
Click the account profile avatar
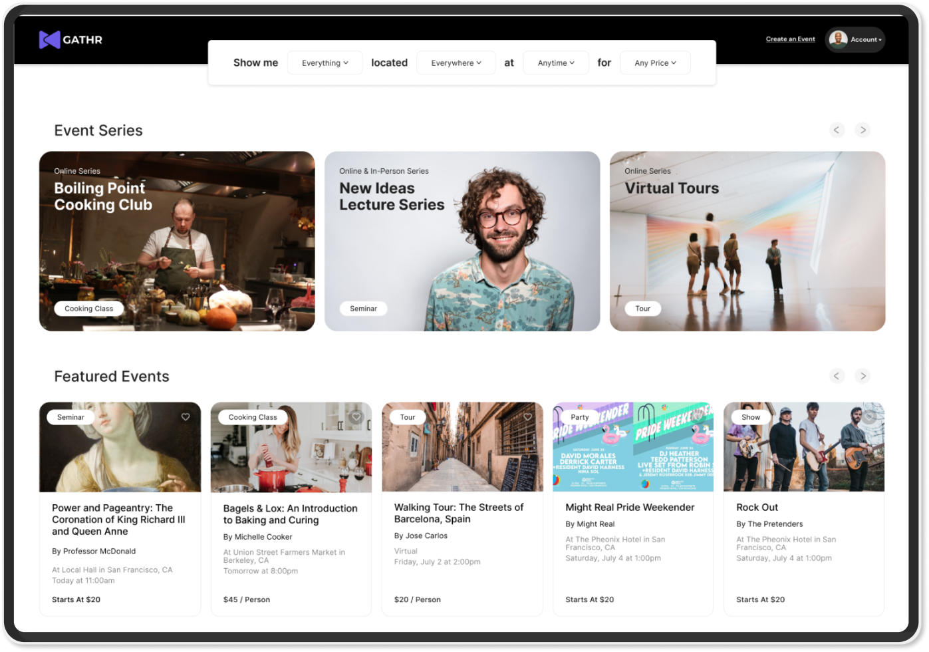point(838,39)
